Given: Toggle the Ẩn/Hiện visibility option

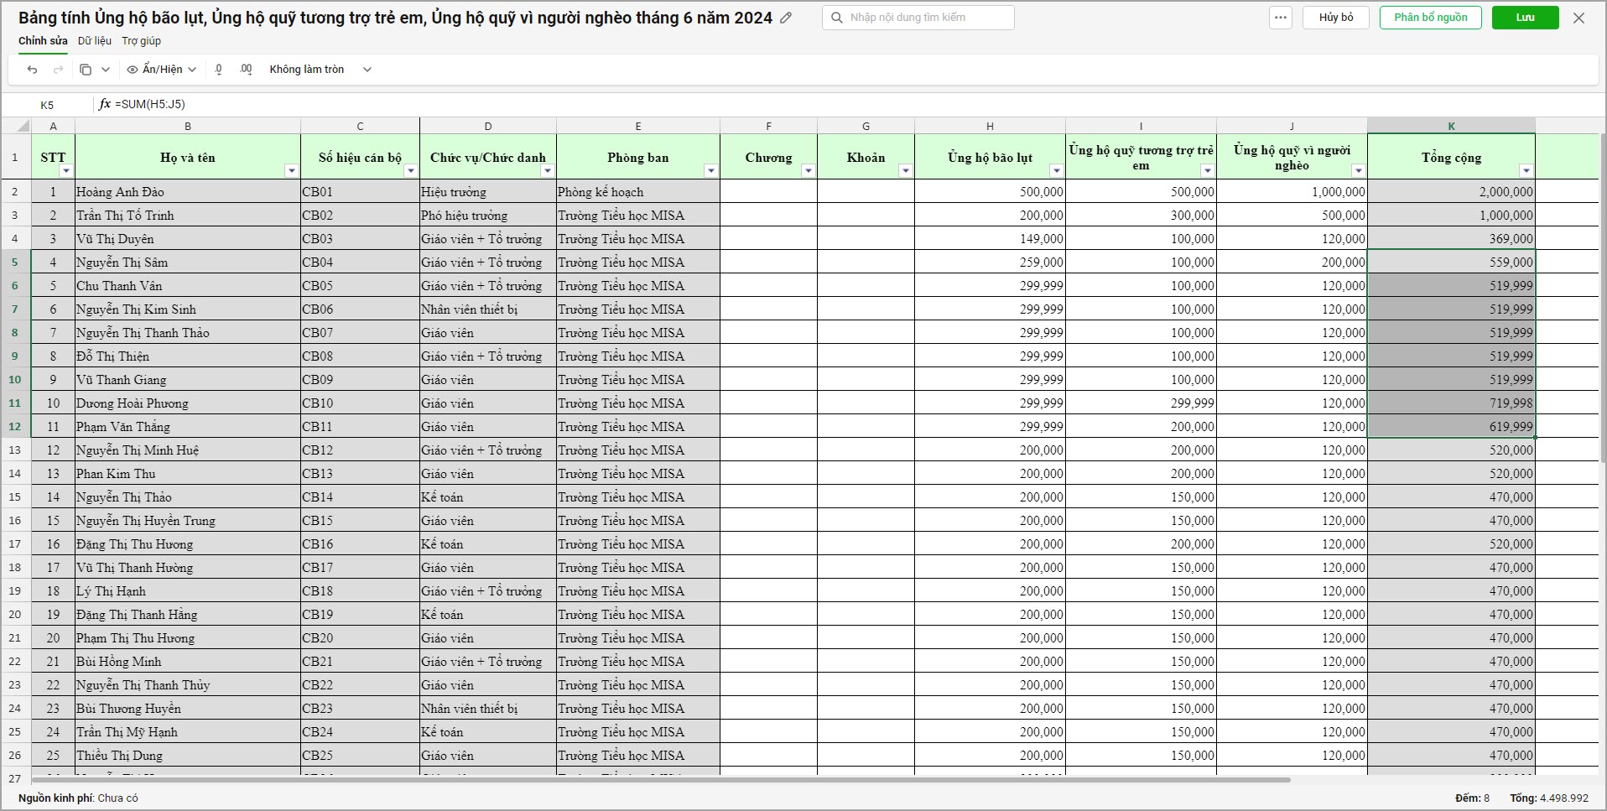Looking at the screenshot, I should [161, 70].
